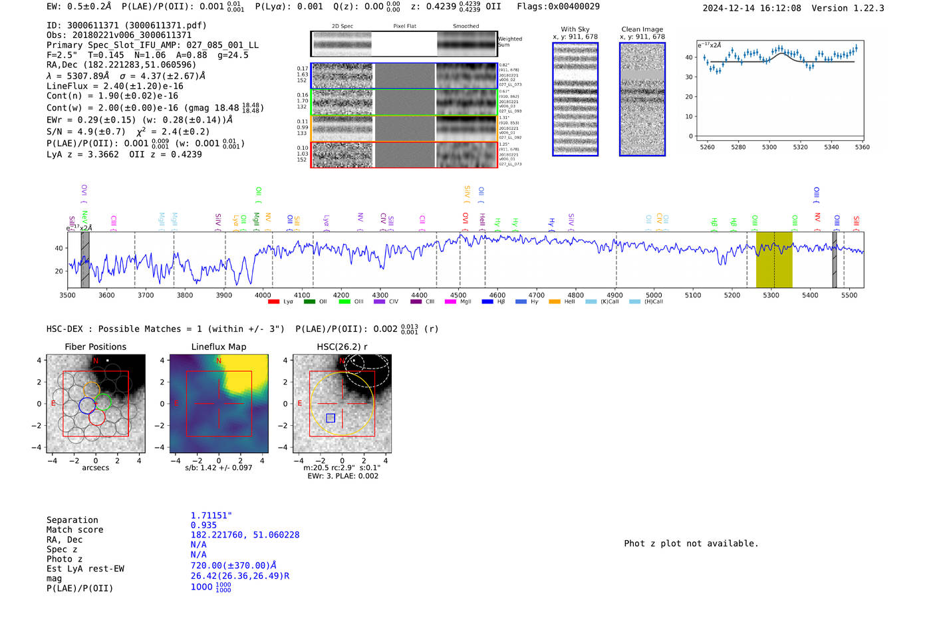Click the Match score value 0.935
Viewport: 931px width, 634px height.
pyautogui.click(x=203, y=526)
